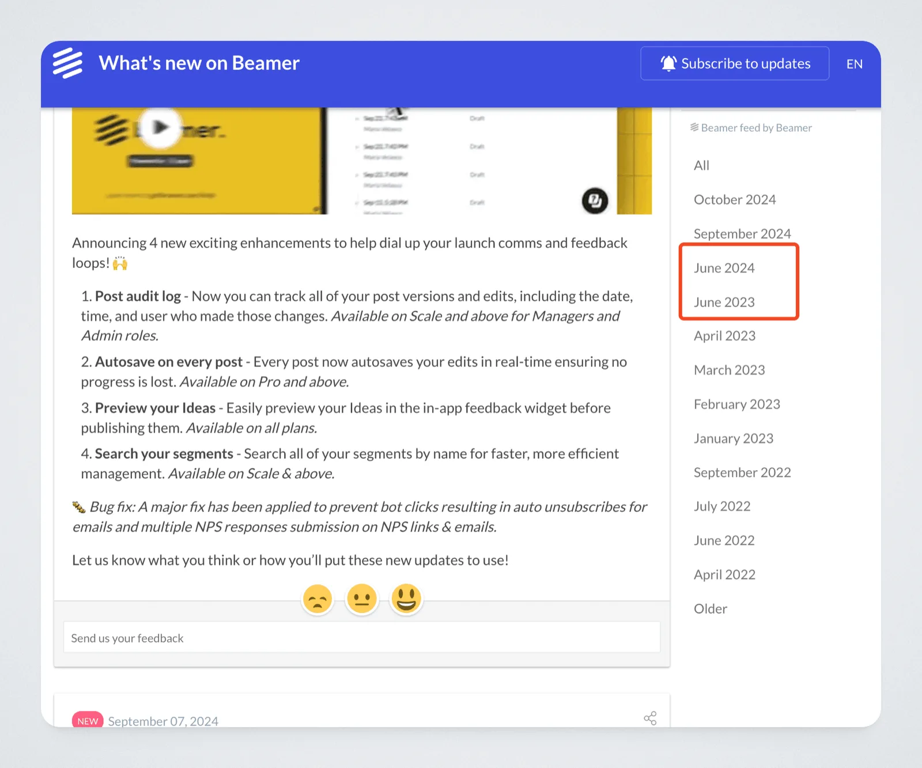Filter posts to October 2024
The width and height of the screenshot is (922, 768).
pos(735,199)
